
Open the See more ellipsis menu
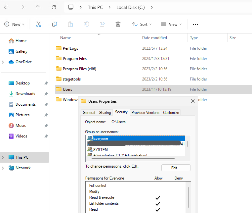tap(195, 25)
